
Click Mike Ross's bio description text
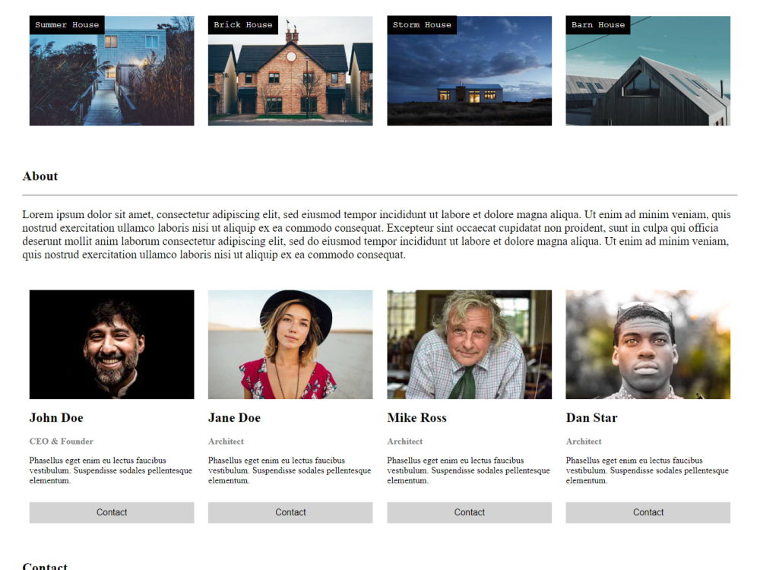pos(469,470)
